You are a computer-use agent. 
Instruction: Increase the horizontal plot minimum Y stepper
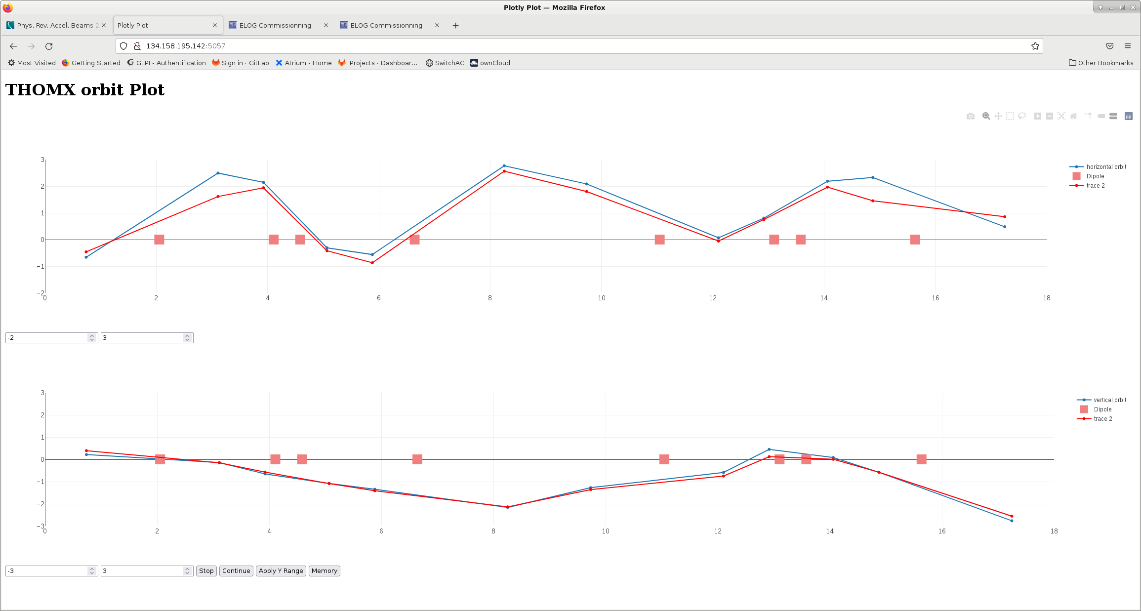pos(92,335)
